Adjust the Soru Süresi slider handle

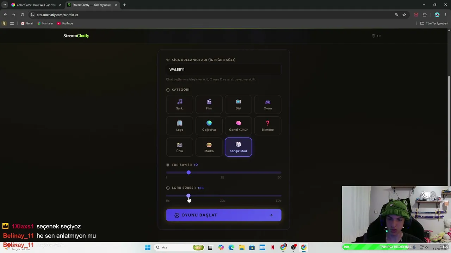click(x=189, y=196)
